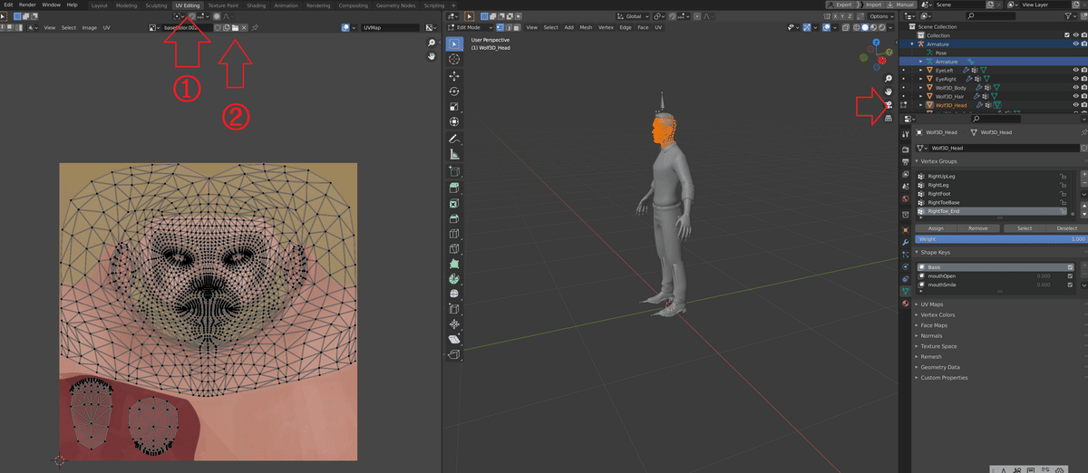Screen dimensions: 1088x473
Task: Select the Move tool in 3D viewport toolbar
Action: pyautogui.click(x=454, y=75)
